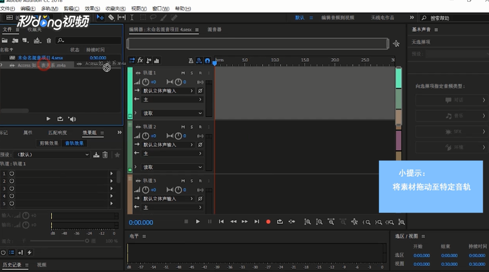Choose the SFX audio type button
Image resolution: width=489 pixels, height=272 pixels.
tap(452, 132)
